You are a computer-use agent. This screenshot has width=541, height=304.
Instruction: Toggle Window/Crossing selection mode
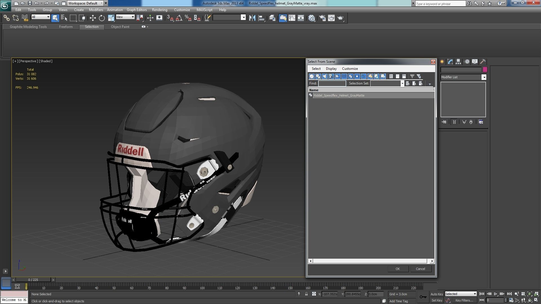(x=82, y=18)
